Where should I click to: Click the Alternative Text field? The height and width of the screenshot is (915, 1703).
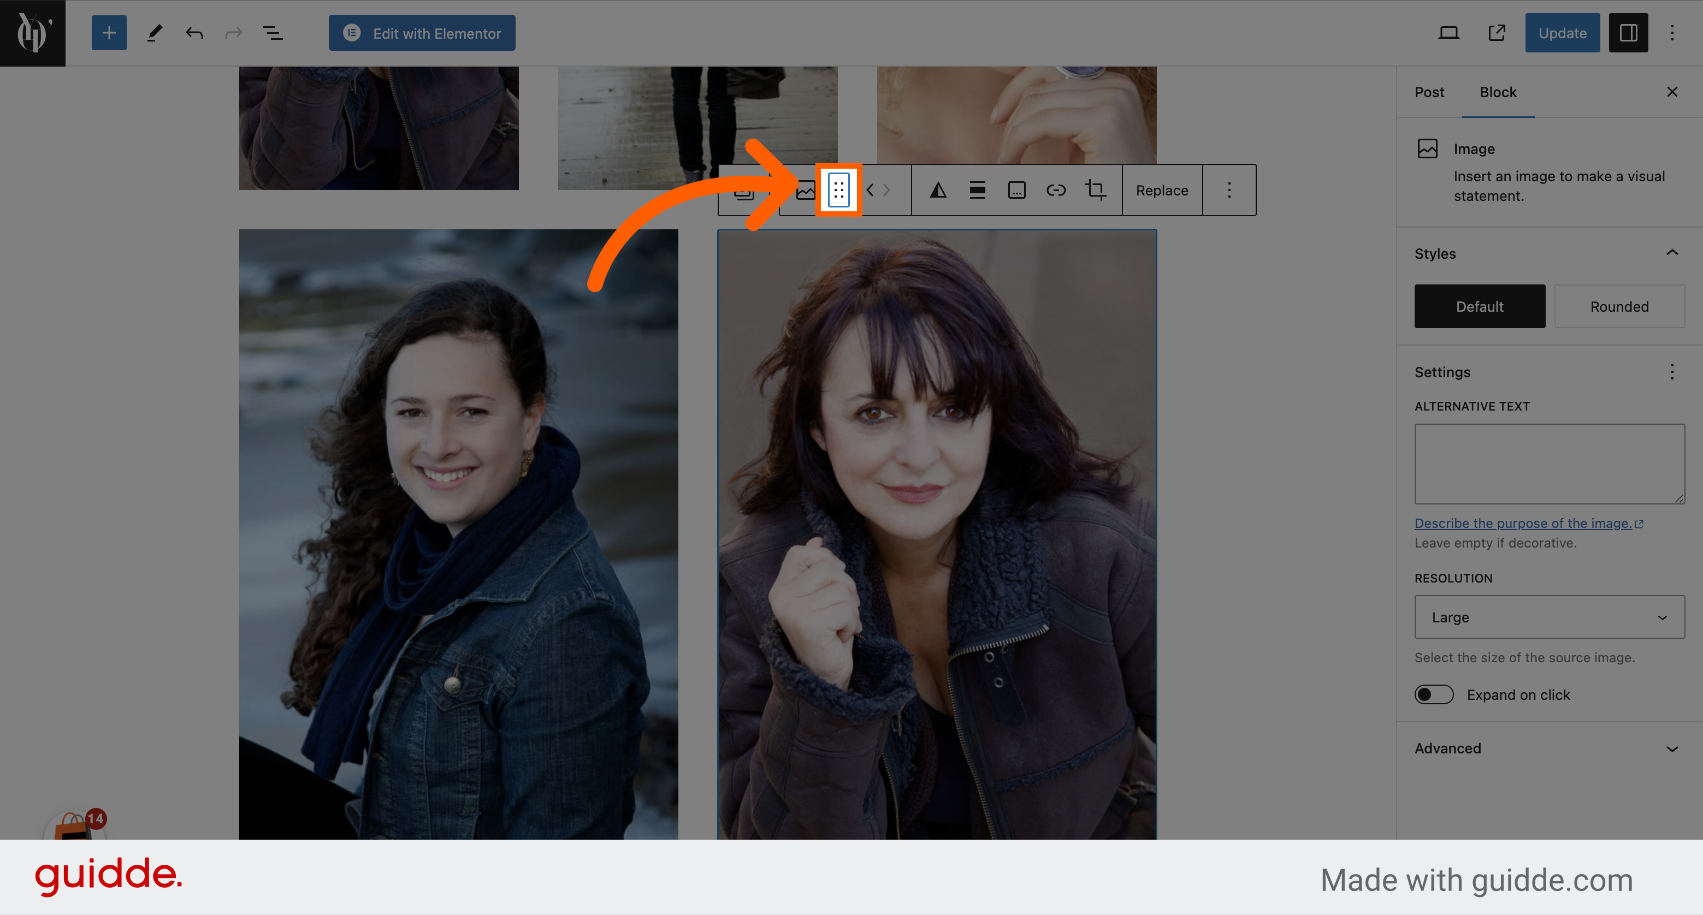(1549, 465)
